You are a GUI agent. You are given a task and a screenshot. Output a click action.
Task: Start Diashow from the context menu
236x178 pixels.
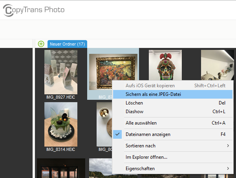[x=173, y=112]
